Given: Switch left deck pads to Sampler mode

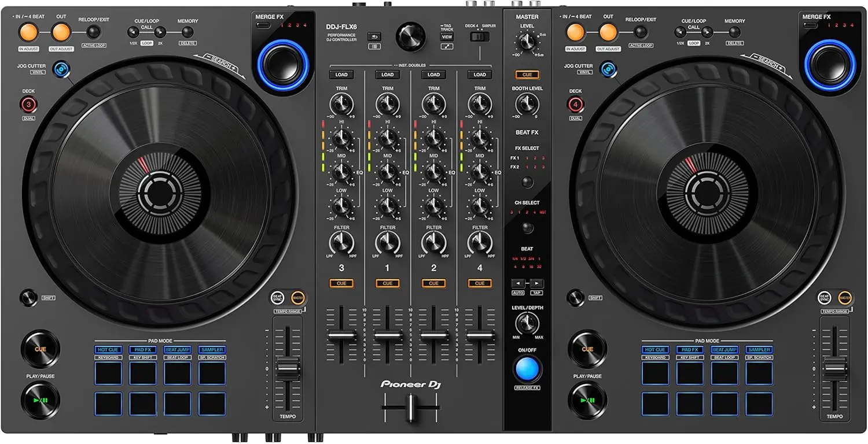Looking at the screenshot, I should pyautogui.click(x=212, y=350).
